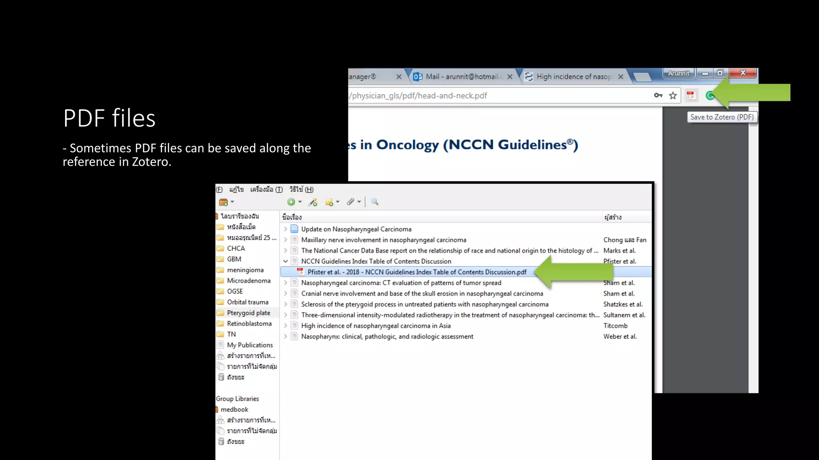Viewport: 819px width, 460px height.
Task: Open the New Item dropdown arrow
Action: [300, 202]
